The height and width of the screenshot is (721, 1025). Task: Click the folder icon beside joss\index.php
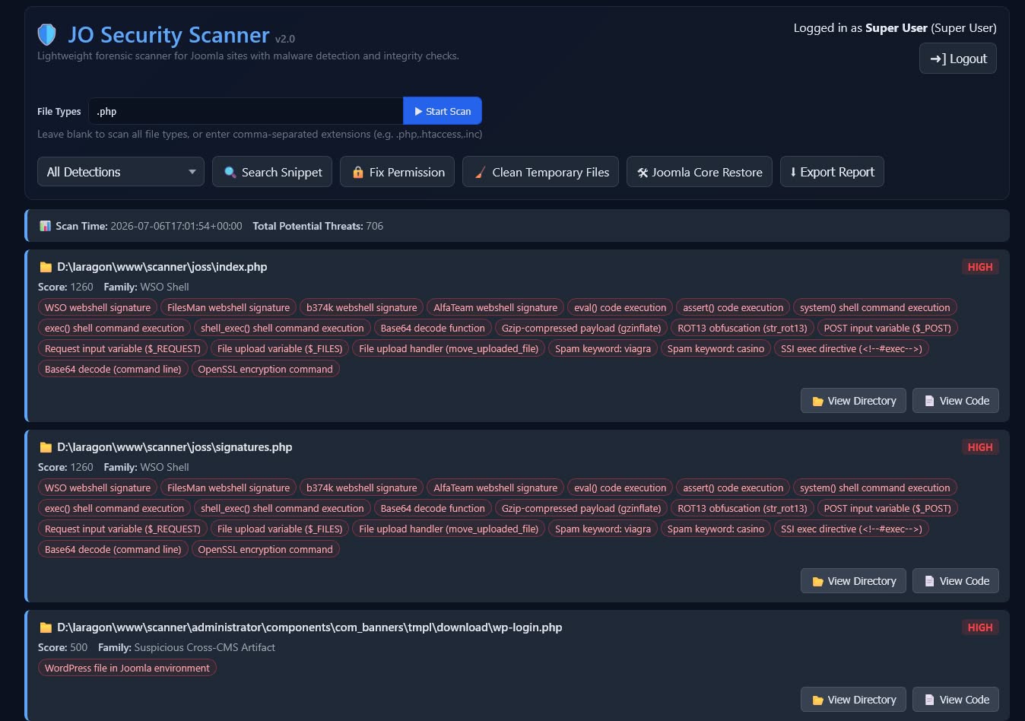46,267
